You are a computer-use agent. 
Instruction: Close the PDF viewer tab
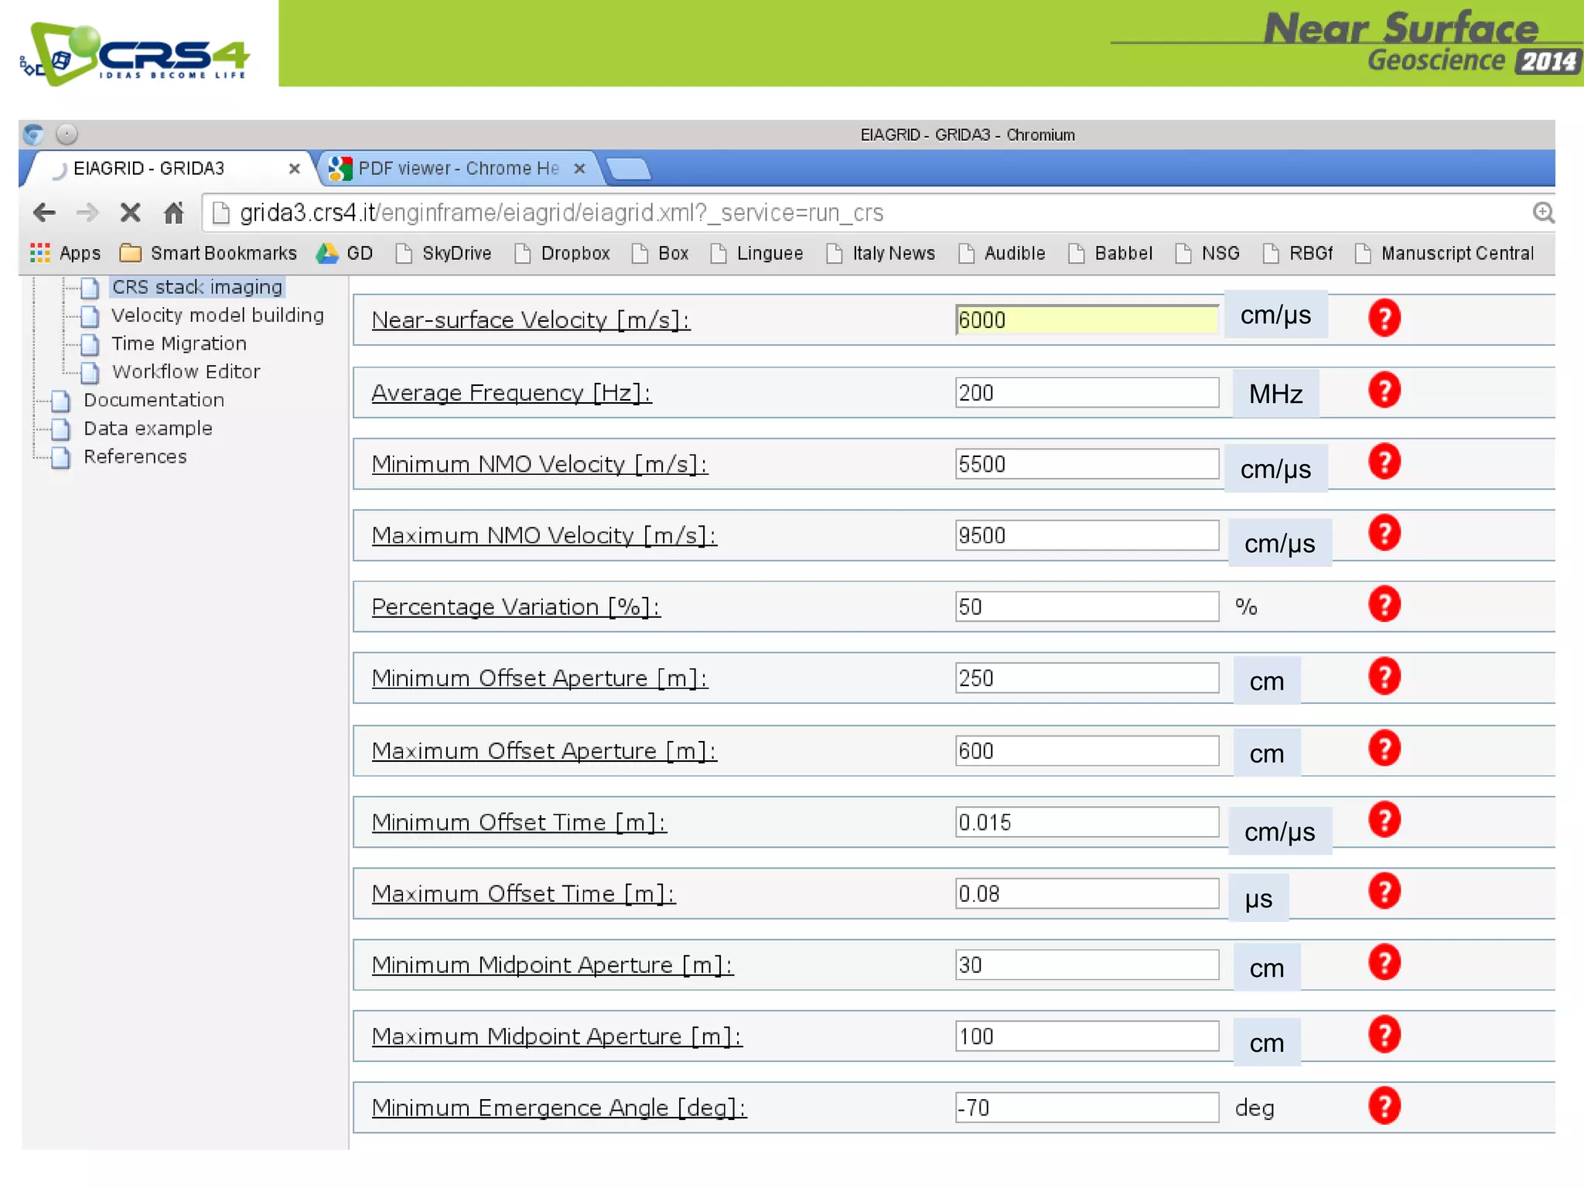click(x=579, y=169)
